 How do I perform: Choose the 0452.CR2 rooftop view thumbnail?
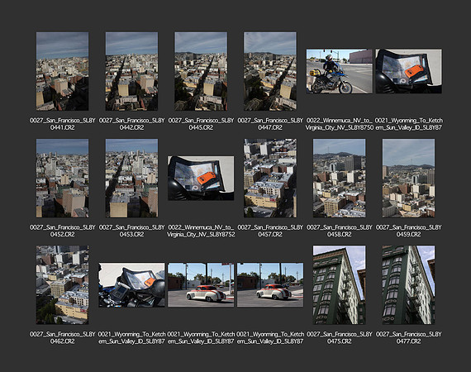coord(62,178)
